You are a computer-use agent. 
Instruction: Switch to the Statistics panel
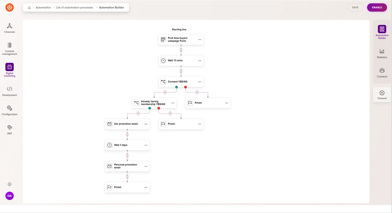(382, 54)
